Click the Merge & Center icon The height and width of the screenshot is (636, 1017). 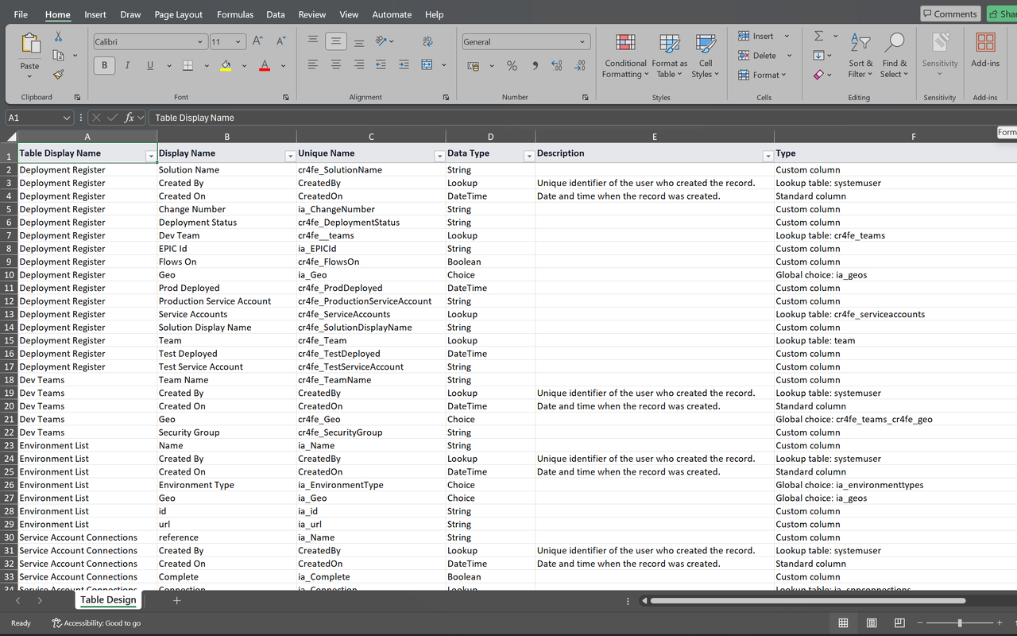click(x=427, y=65)
